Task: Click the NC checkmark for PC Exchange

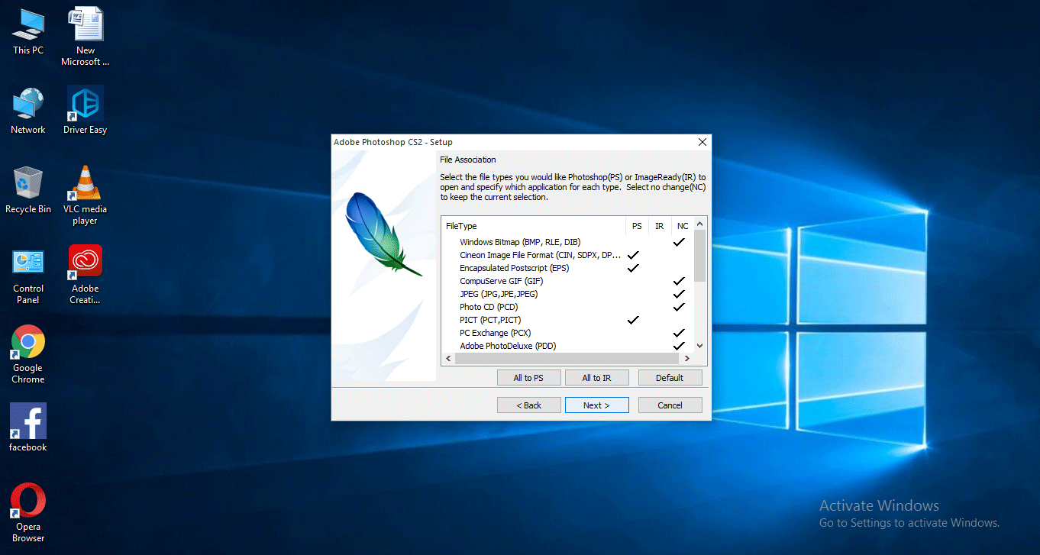Action: tap(679, 333)
